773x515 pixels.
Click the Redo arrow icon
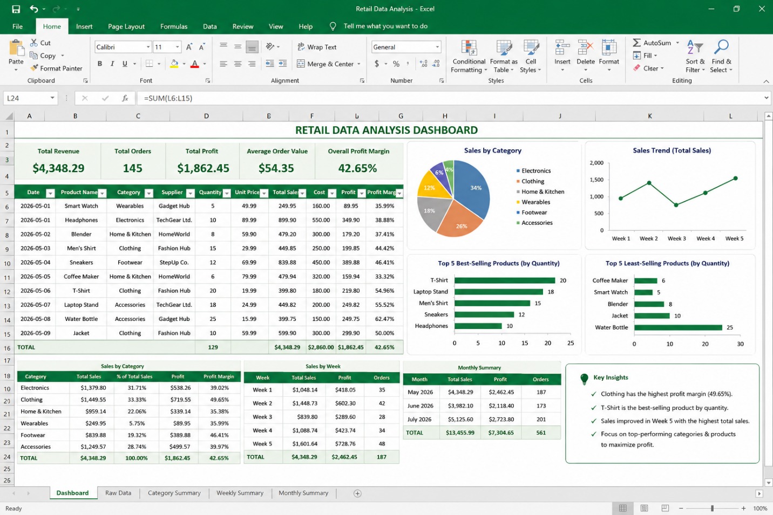coord(56,9)
